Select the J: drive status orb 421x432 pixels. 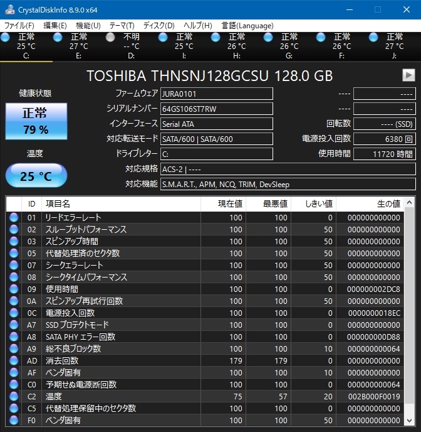pyautogui.click(x=374, y=38)
